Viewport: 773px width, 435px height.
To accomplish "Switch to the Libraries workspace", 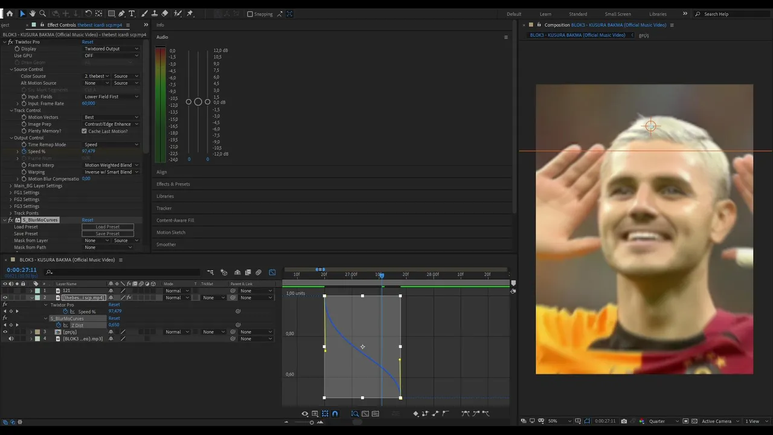I will point(658,14).
